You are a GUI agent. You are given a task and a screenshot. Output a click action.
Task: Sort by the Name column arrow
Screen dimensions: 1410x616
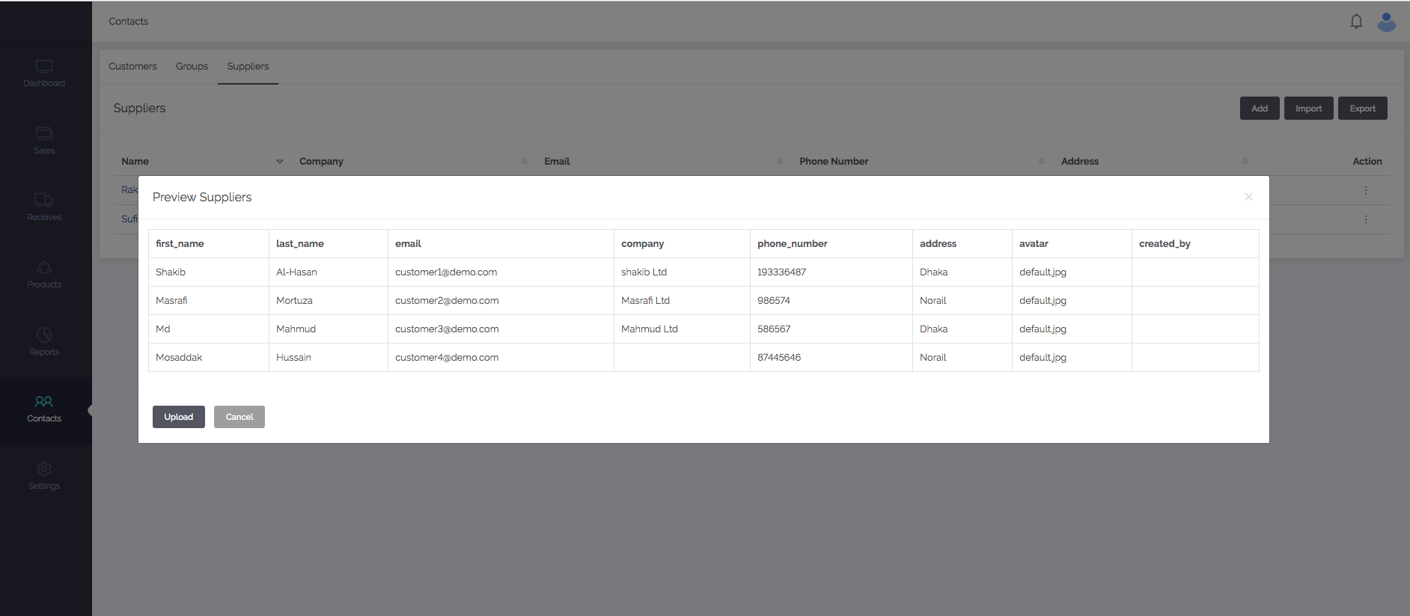pyautogui.click(x=280, y=162)
